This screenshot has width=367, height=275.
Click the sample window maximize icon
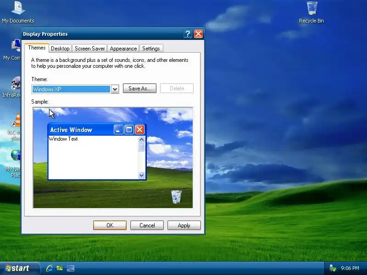[129, 130]
